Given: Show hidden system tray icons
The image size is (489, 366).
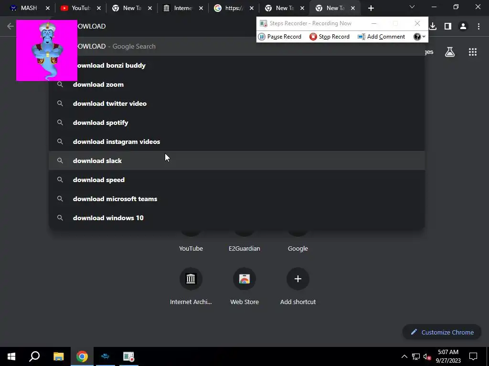Looking at the screenshot, I should click(x=404, y=356).
